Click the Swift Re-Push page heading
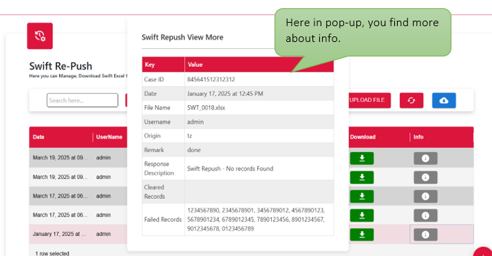This screenshot has width=492, height=256. [x=61, y=66]
